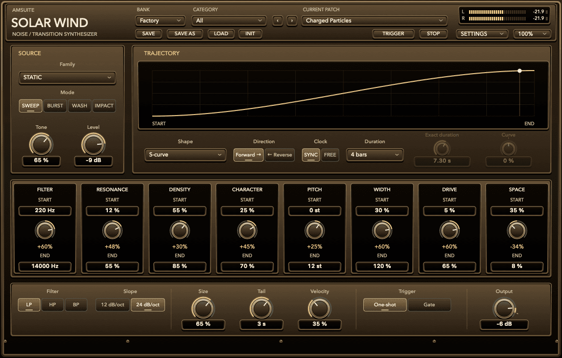Click the SAVE AS button

(184, 34)
